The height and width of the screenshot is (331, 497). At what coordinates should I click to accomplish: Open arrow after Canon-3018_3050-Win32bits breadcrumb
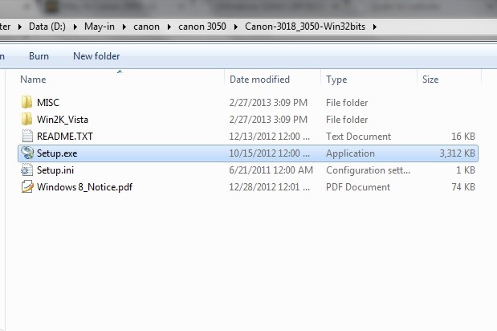(375, 27)
